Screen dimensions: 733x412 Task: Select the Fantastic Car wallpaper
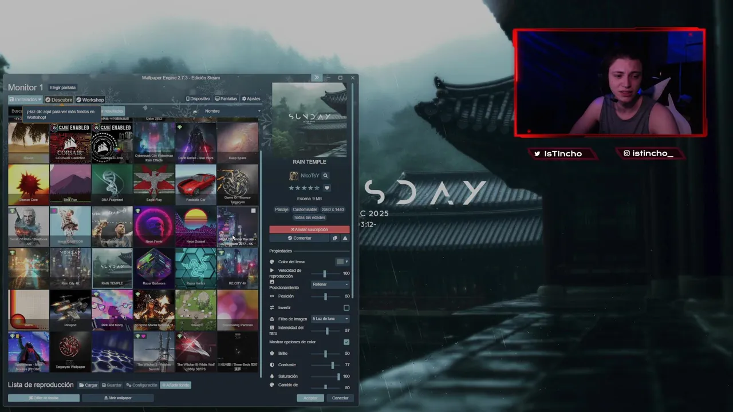coord(196,185)
